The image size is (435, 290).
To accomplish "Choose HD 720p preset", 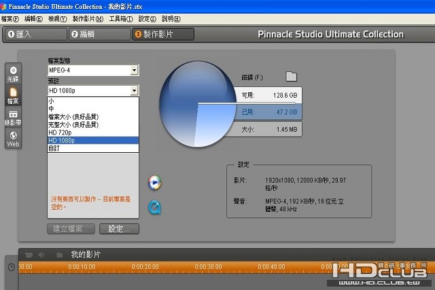I will click(93, 132).
